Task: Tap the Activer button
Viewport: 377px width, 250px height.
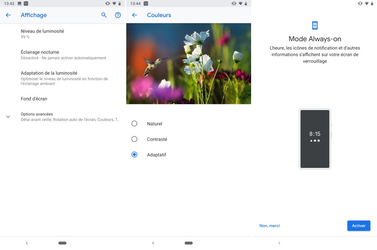Action: (x=359, y=226)
